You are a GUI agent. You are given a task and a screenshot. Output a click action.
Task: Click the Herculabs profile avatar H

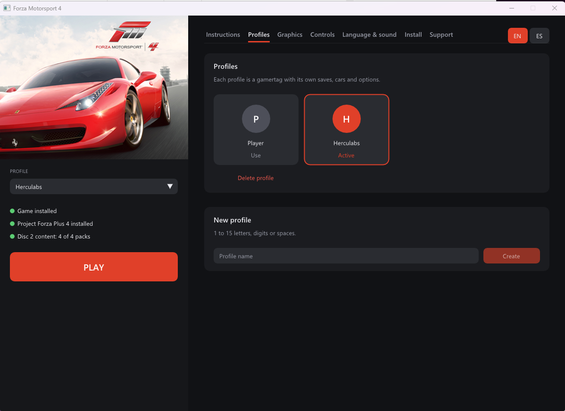pos(346,119)
